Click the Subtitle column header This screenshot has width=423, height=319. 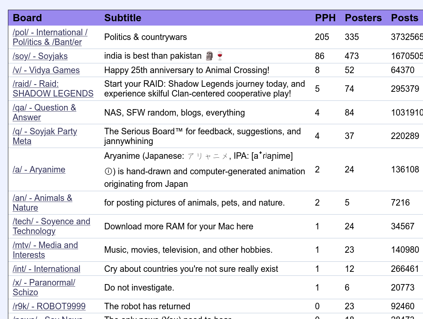(x=123, y=18)
